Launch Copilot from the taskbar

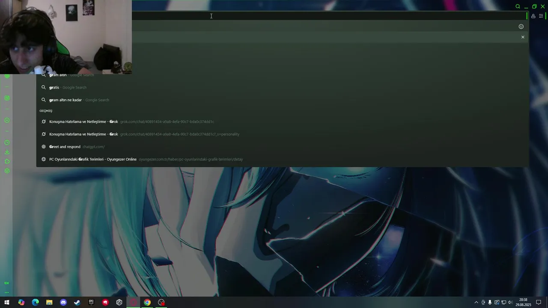(x=21, y=302)
